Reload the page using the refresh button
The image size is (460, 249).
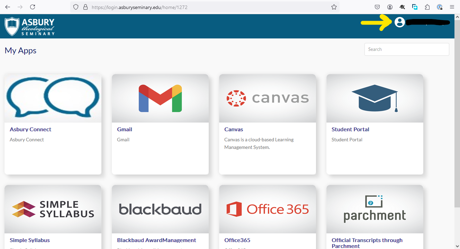click(33, 7)
